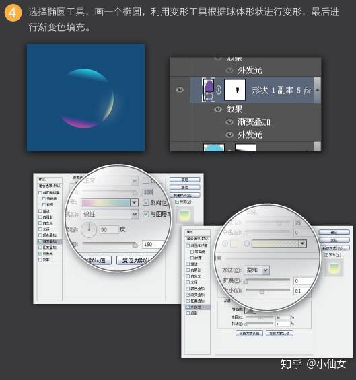The height and width of the screenshot is (380, 356).
Task: Hide the 形状 1 副本 5 layer
Action: coord(180,90)
